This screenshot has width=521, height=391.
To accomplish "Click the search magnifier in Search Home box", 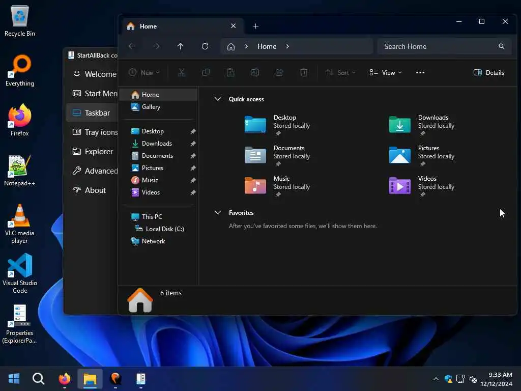I will click(x=501, y=46).
